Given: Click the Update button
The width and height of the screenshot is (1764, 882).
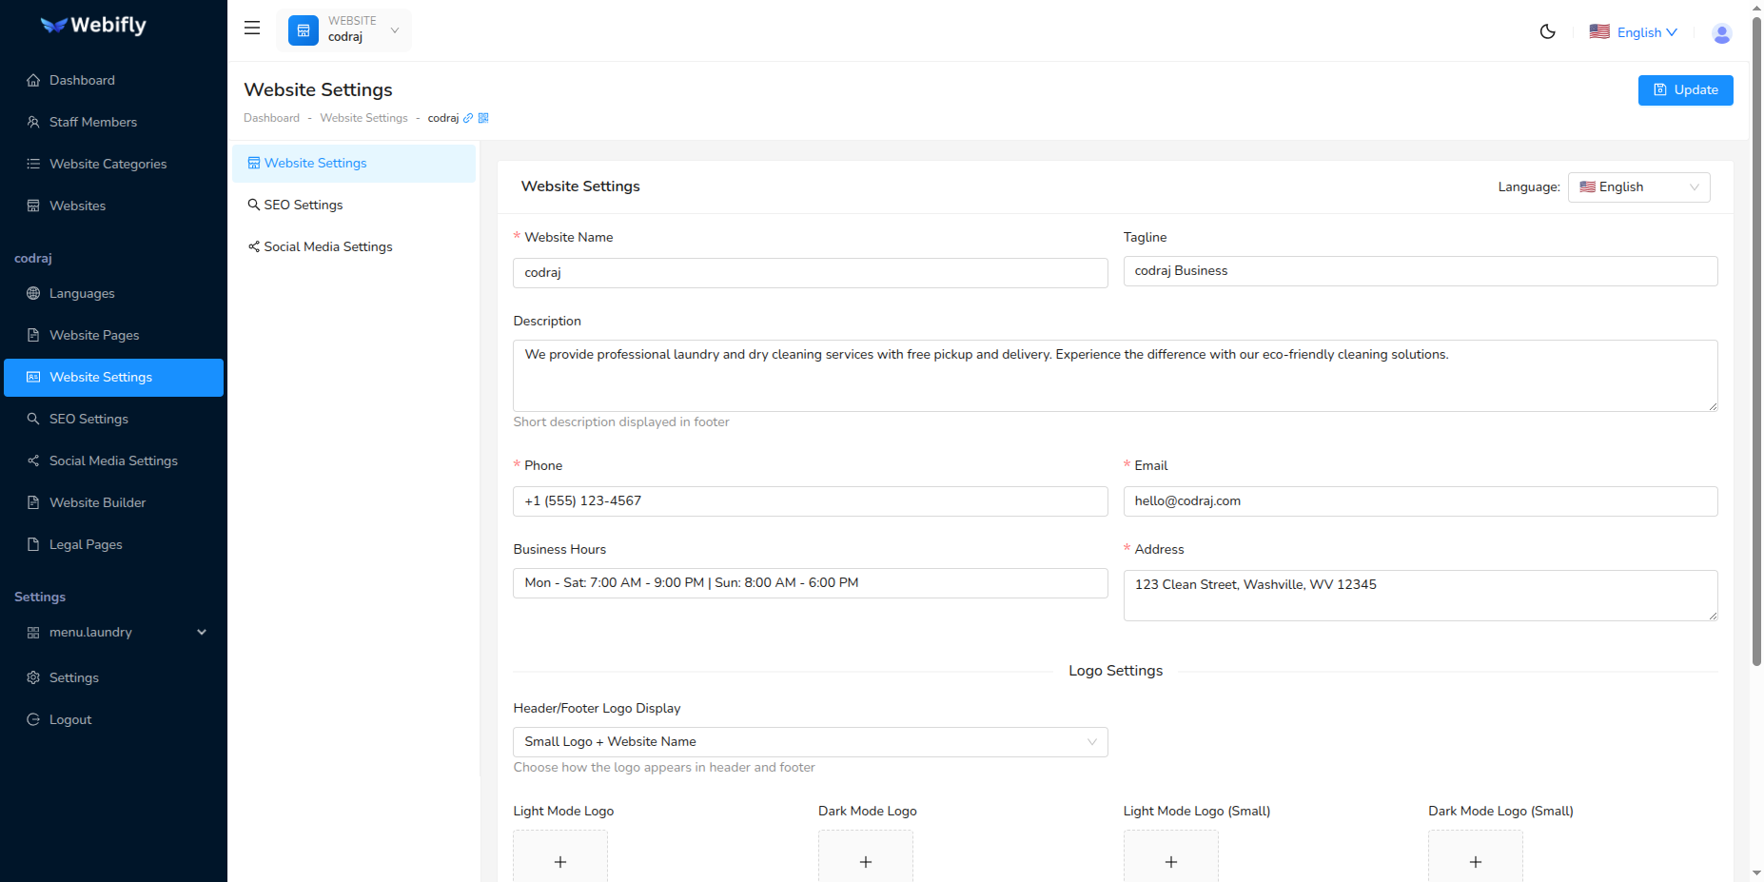Looking at the screenshot, I should (x=1685, y=89).
